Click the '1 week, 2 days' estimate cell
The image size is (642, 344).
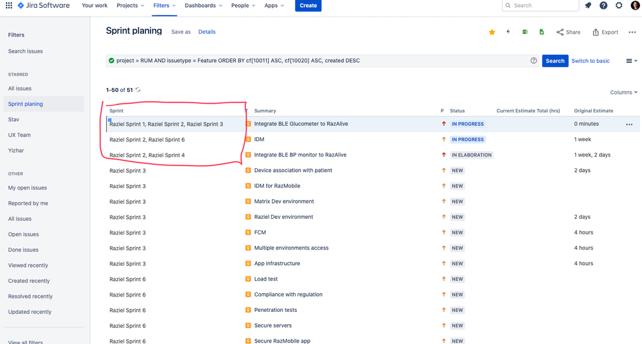coord(592,155)
